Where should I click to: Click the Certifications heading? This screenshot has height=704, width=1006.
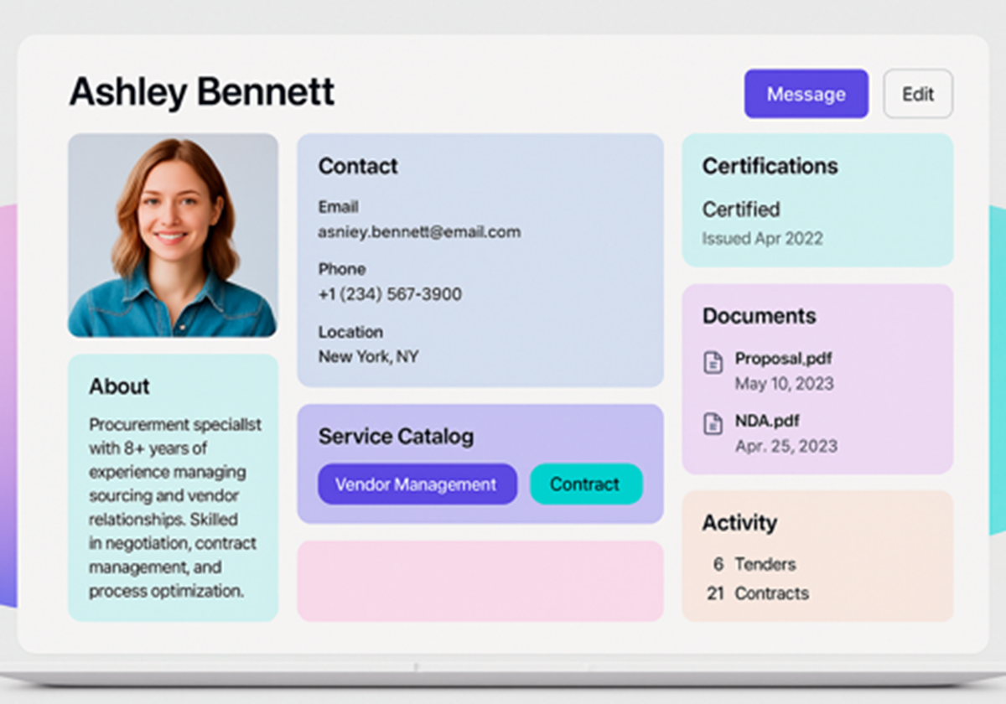coord(770,166)
